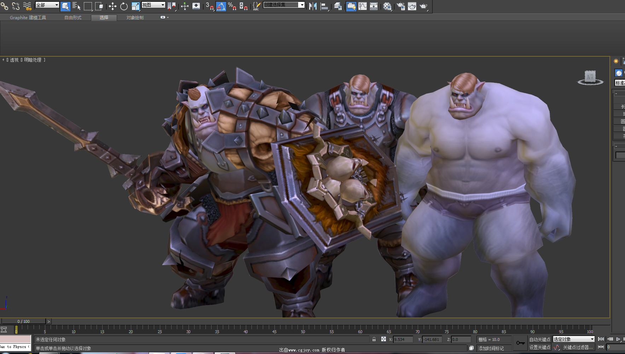Viewport: 625px width, 354px height.
Task: Toggle window/crossing selection mode
Action: coord(99,6)
